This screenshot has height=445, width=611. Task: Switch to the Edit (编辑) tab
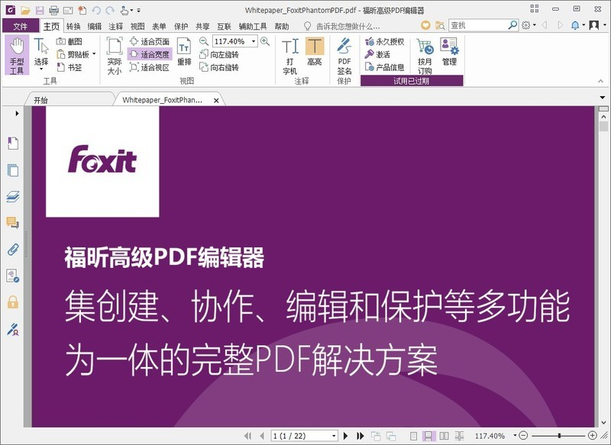pyautogui.click(x=95, y=26)
